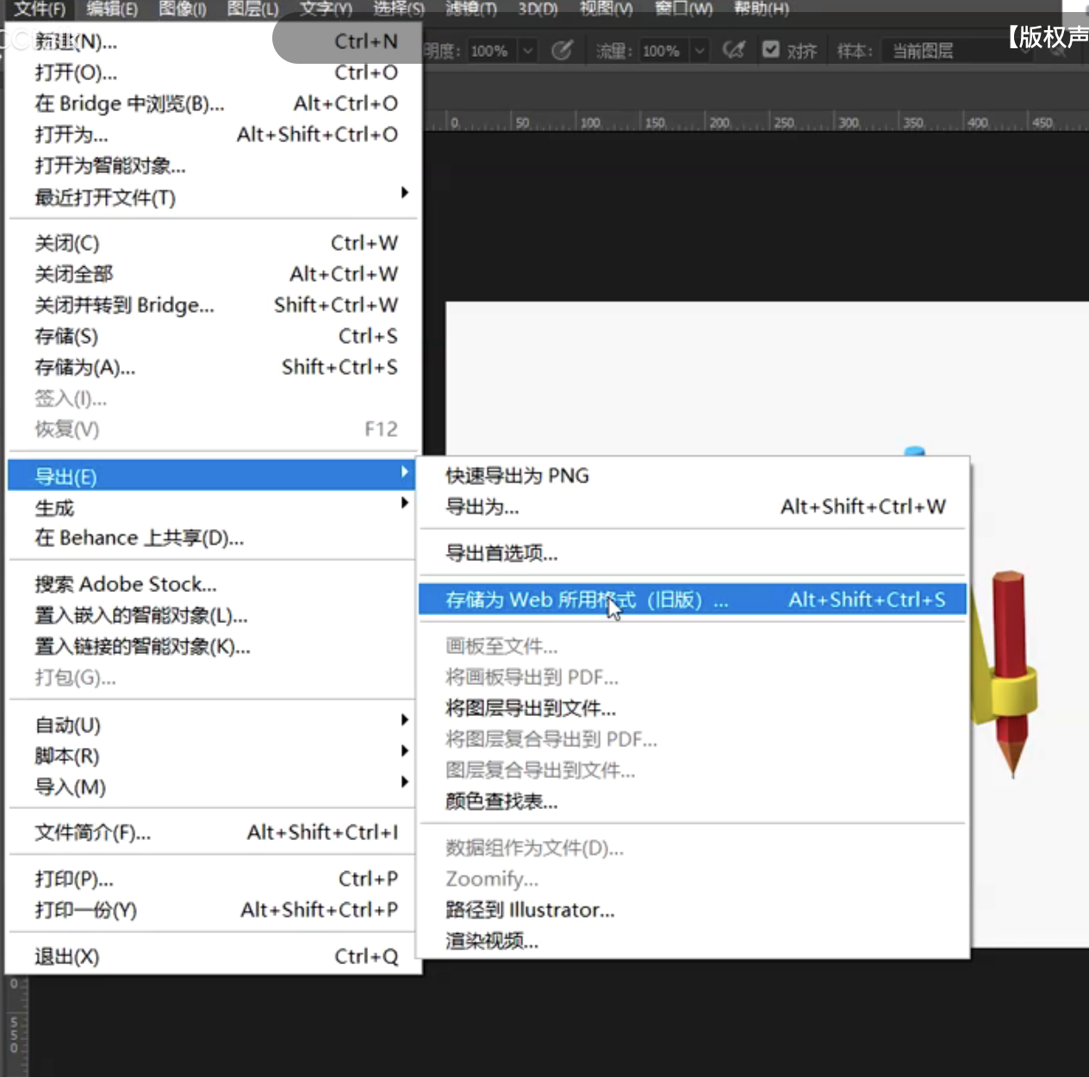
Task: Choose 存储(S) entry
Action: [x=214, y=336]
